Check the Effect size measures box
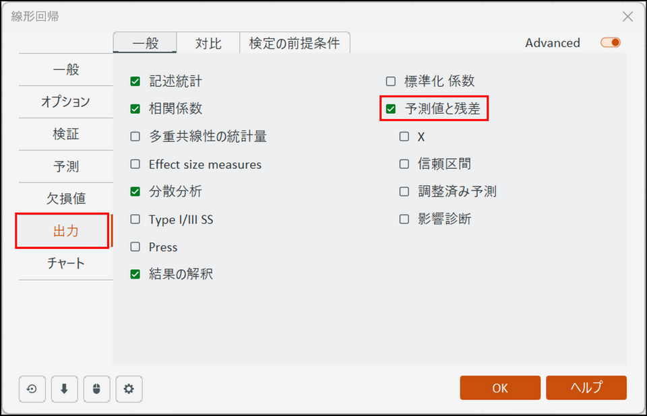Viewport: 647px width, 416px height. (x=135, y=164)
